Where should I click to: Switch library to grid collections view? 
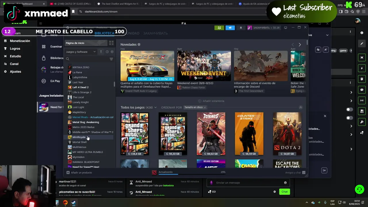coord(111,43)
